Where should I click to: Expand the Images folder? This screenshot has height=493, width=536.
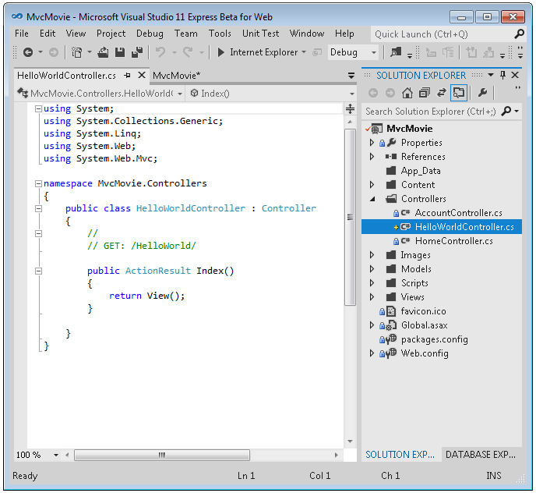[372, 255]
